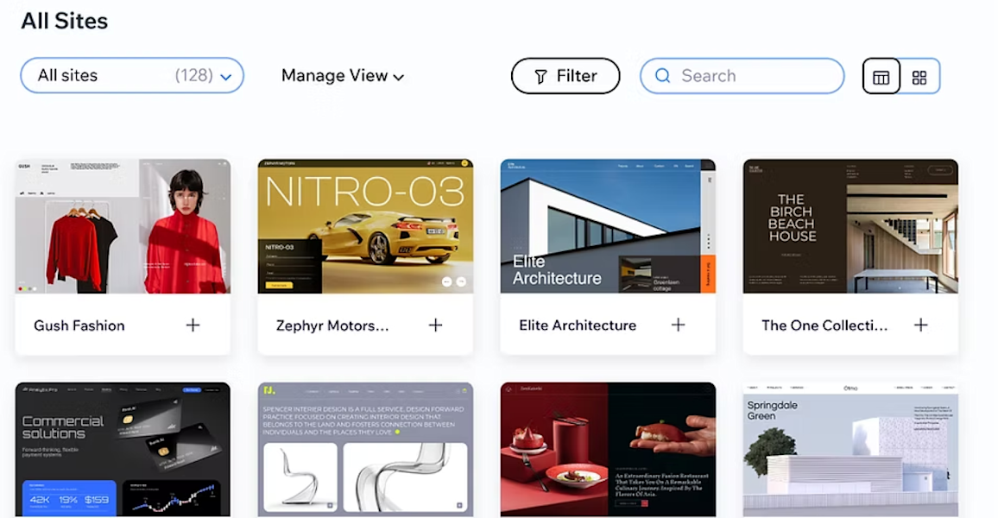Switch to grid view layout
The image size is (998, 518).
(x=919, y=77)
